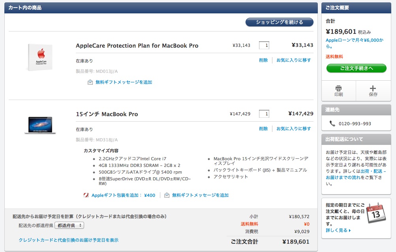
Task: Edit AppleCare quantity field
Action: (x=264, y=45)
